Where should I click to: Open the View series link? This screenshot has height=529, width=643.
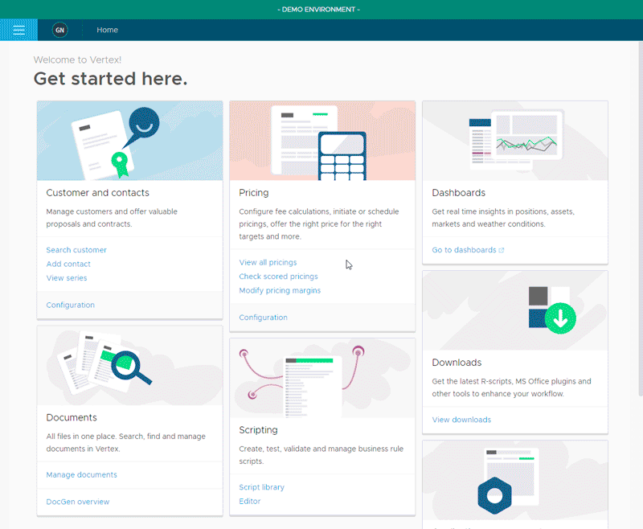tap(67, 277)
